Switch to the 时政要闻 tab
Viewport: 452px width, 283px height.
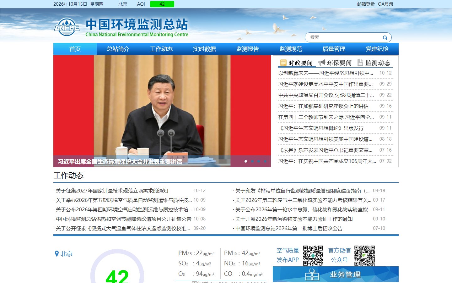[297, 63]
